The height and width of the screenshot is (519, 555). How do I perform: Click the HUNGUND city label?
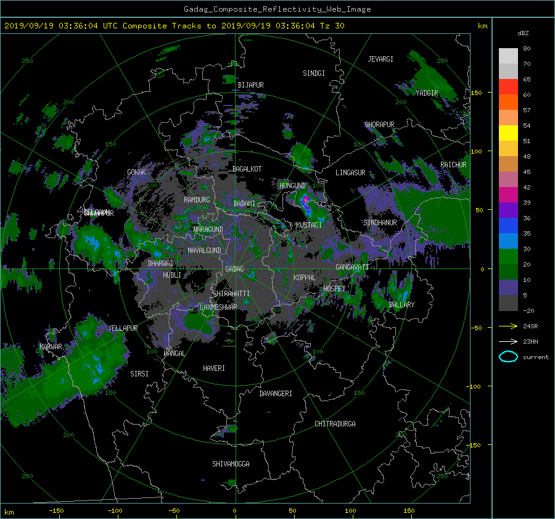[292, 185]
